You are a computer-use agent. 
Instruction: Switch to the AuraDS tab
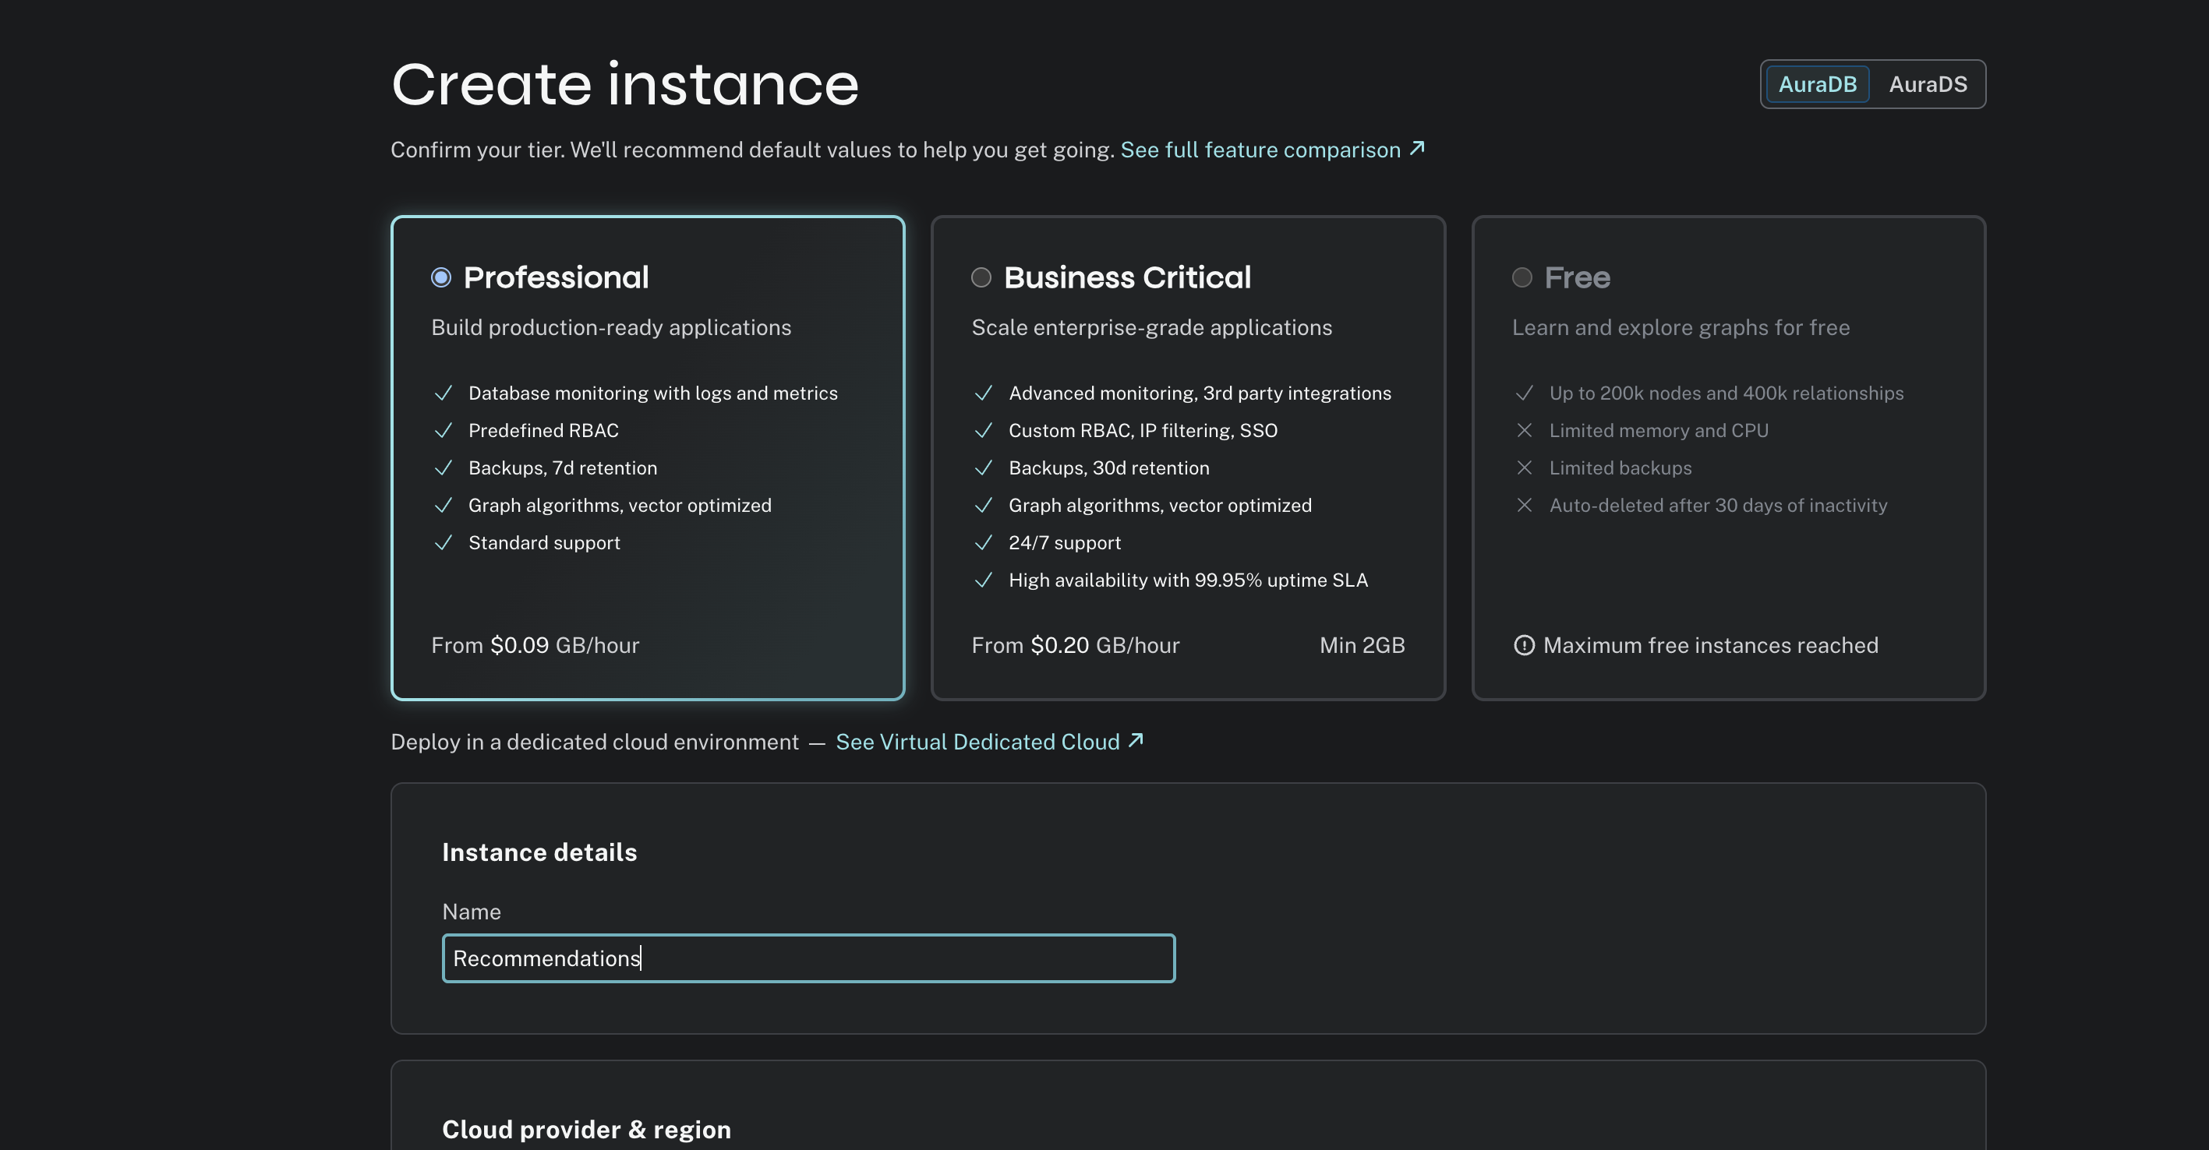(x=1928, y=84)
